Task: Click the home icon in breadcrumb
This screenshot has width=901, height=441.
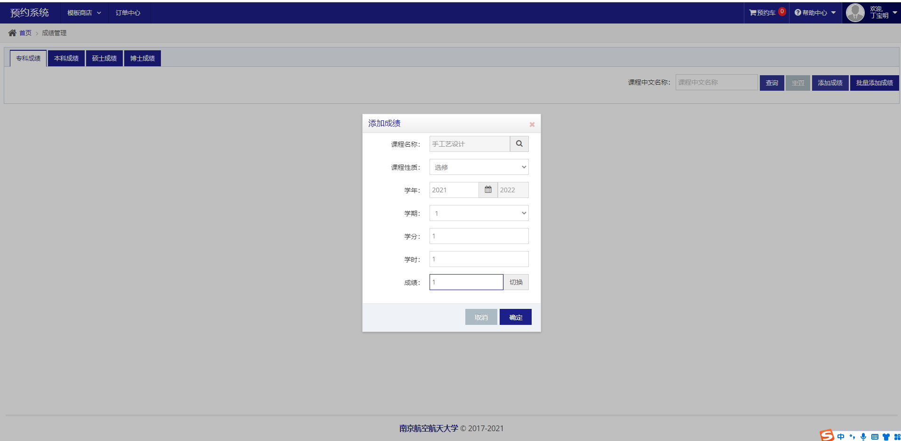Action: point(12,33)
